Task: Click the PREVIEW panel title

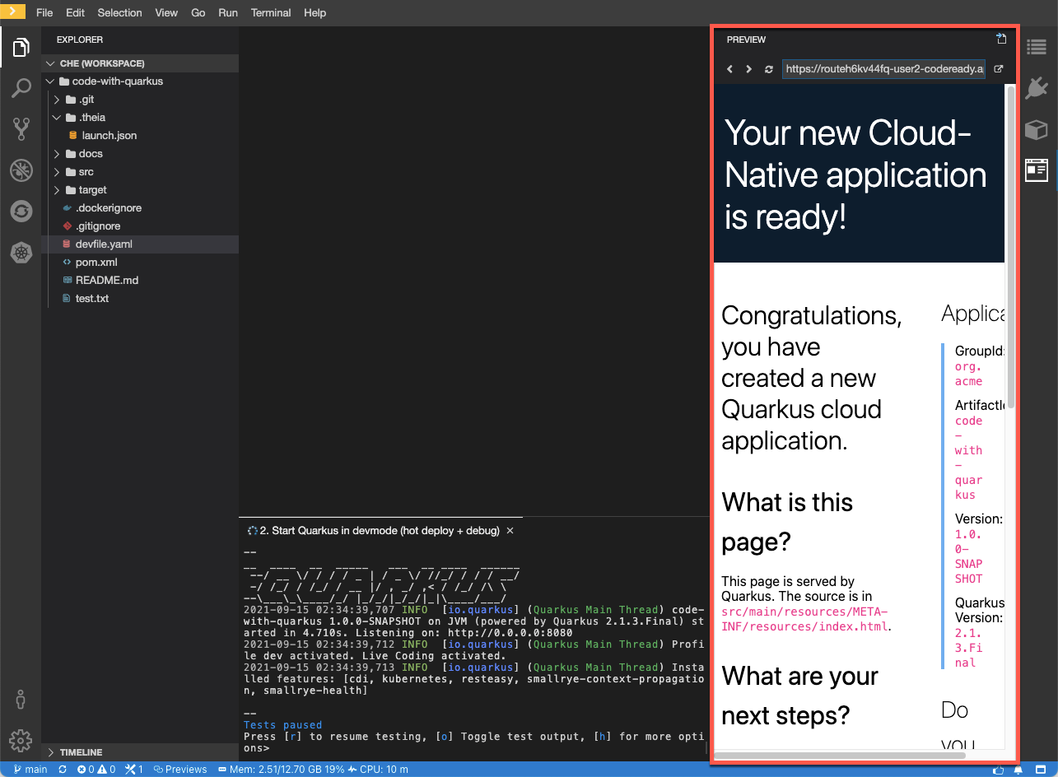Action: tap(746, 40)
